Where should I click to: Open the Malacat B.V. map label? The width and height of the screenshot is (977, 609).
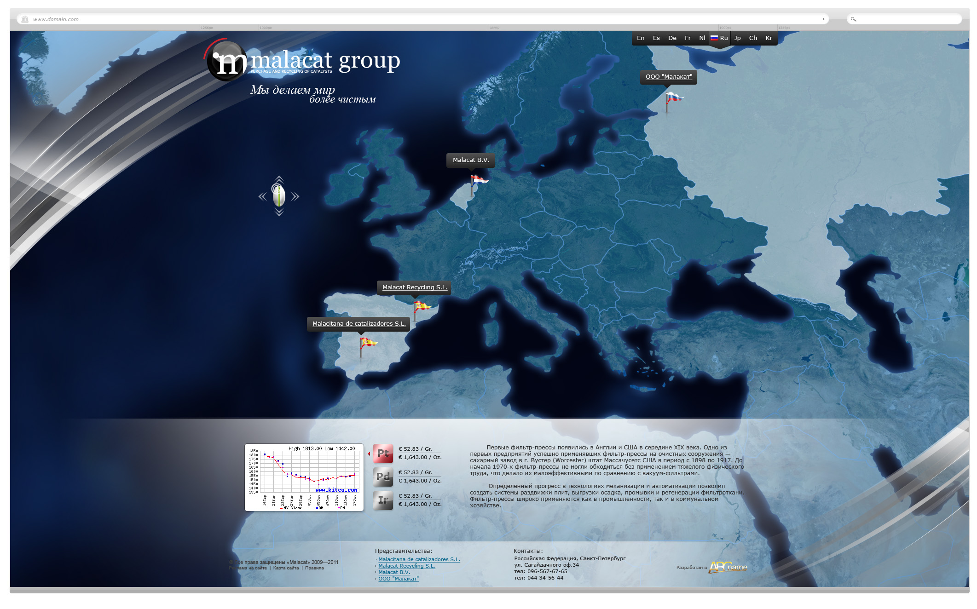click(x=471, y=160)
